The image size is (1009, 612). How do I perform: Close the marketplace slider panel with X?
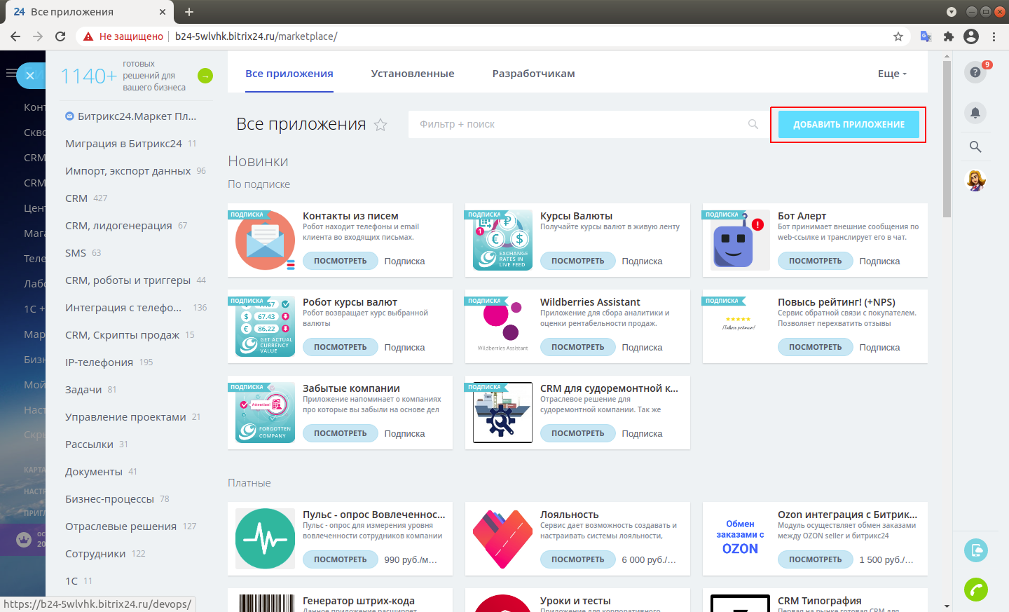(29, 76)
